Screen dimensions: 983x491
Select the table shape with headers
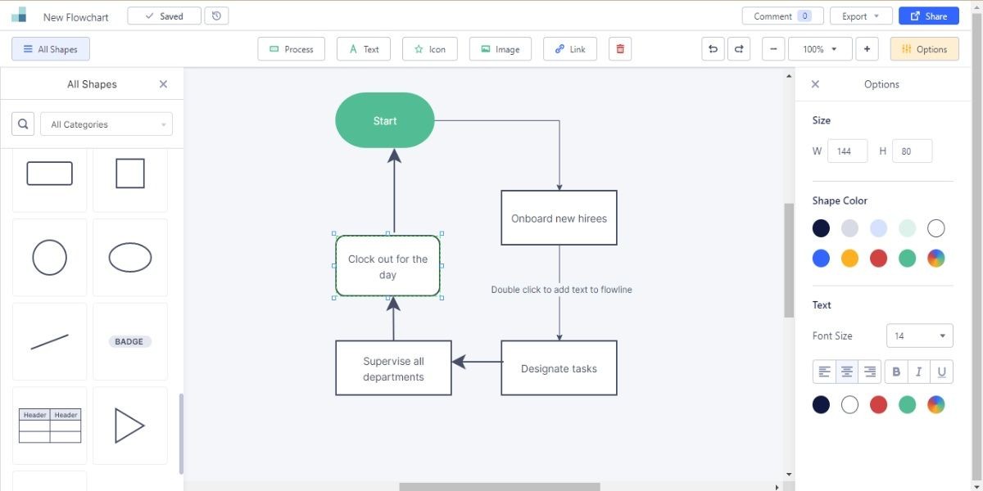pyautogui.click(x=50, y=426)
